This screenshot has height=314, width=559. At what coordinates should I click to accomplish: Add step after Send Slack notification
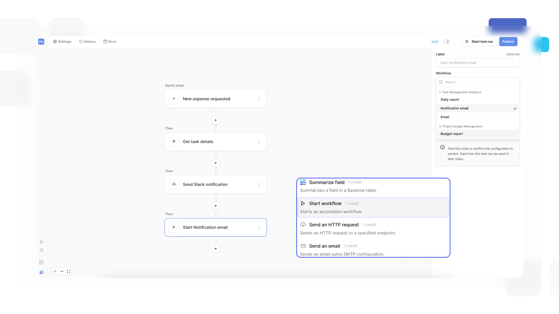[215, 206]
